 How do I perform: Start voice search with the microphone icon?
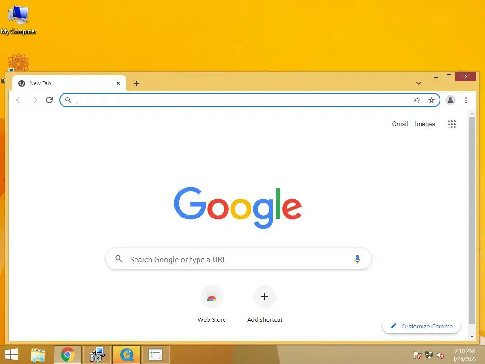click(357, 259)
